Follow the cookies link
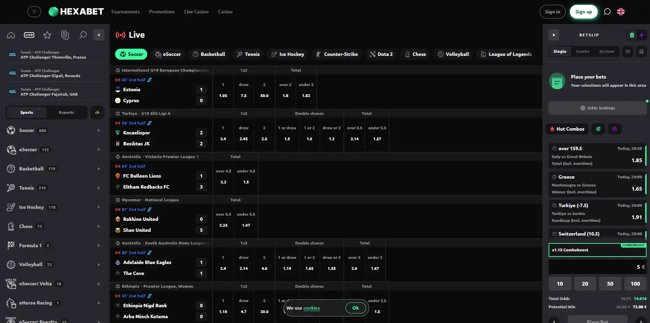This screenshot has height=323, width=650. 312,308
